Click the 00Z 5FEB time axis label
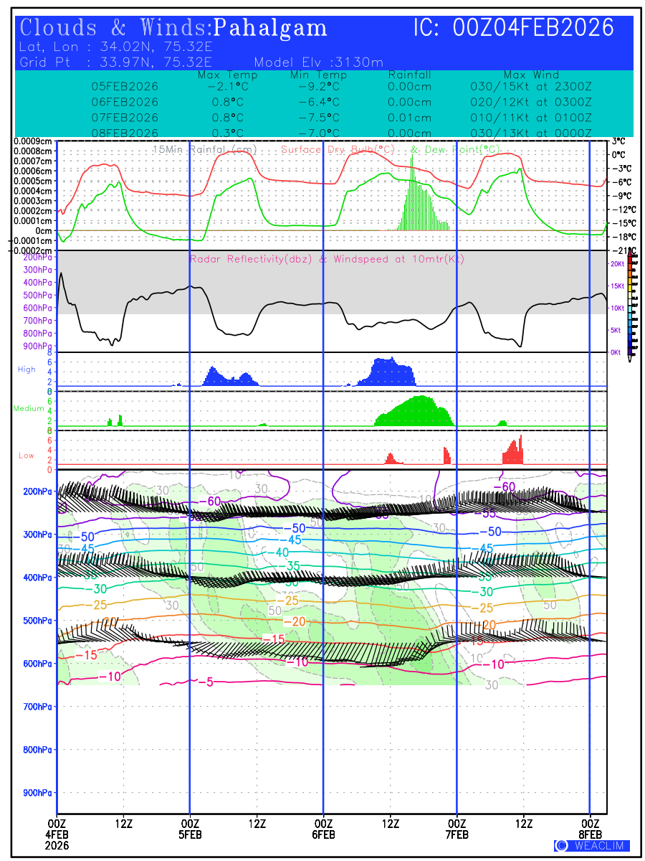The image size is (645, 861). point(190,828)
